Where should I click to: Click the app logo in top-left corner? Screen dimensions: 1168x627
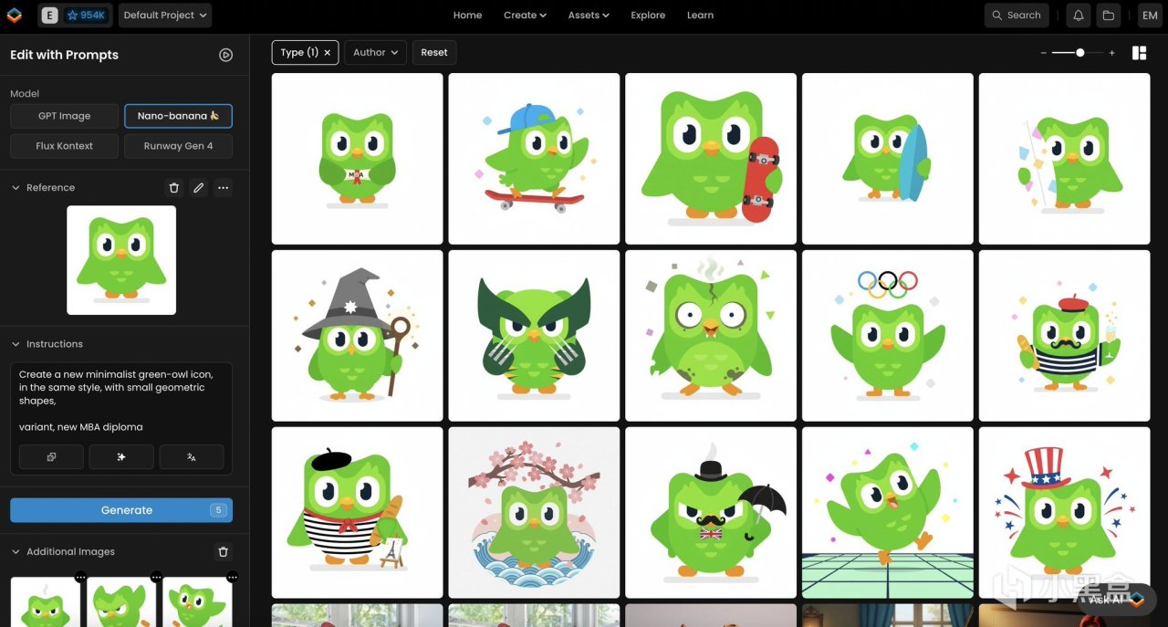14,15
